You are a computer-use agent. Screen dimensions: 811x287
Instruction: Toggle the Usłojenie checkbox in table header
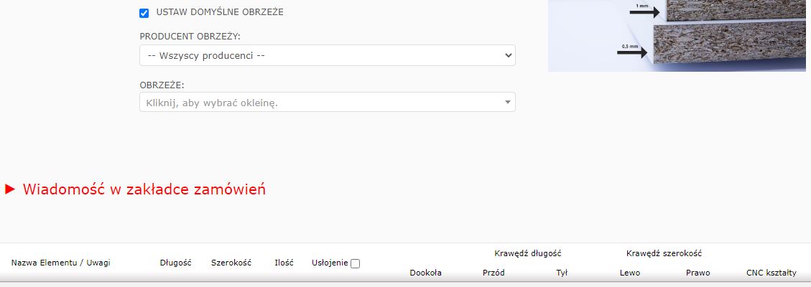pyautogui.click(x=355, y=263)
